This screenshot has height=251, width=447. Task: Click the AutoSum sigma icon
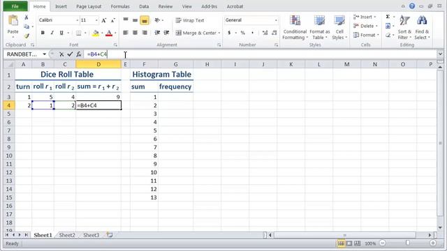388,17
